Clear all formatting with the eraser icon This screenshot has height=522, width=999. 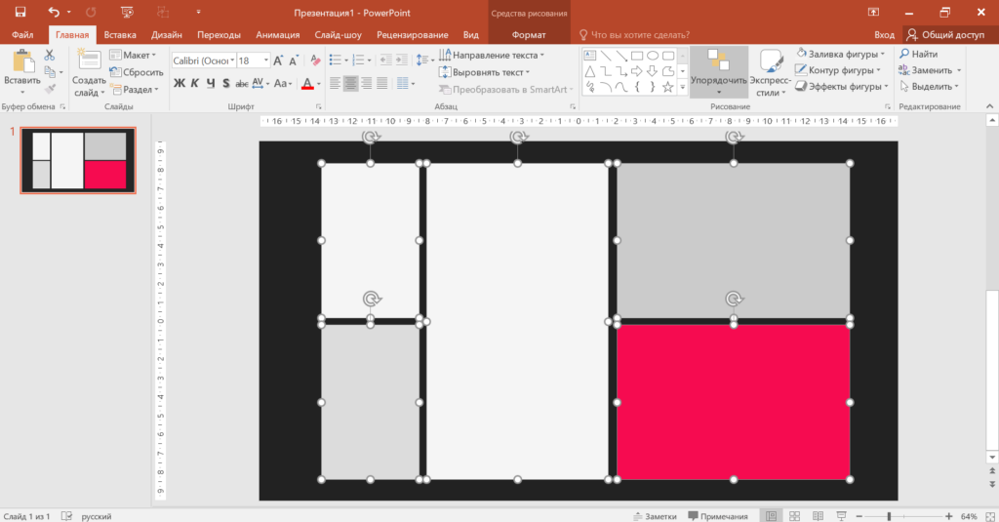point(315,60)
